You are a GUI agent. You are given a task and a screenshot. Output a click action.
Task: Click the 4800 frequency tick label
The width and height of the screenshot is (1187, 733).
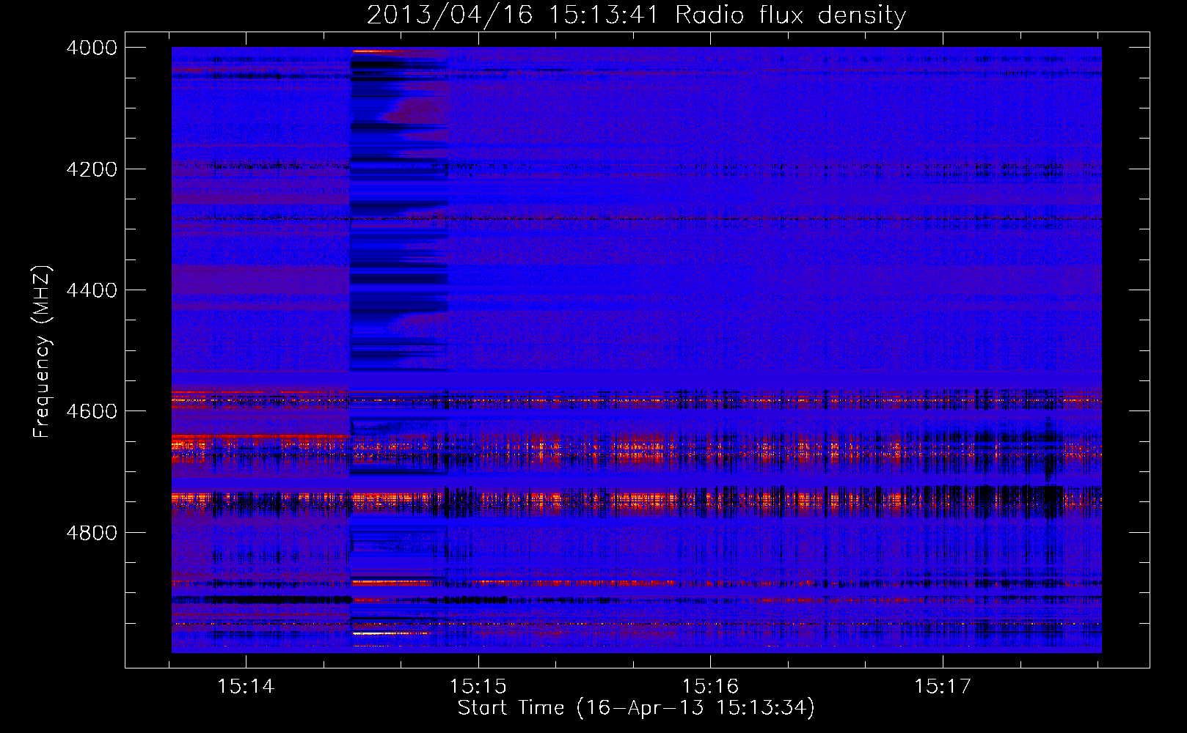click(x=91, y=533)
